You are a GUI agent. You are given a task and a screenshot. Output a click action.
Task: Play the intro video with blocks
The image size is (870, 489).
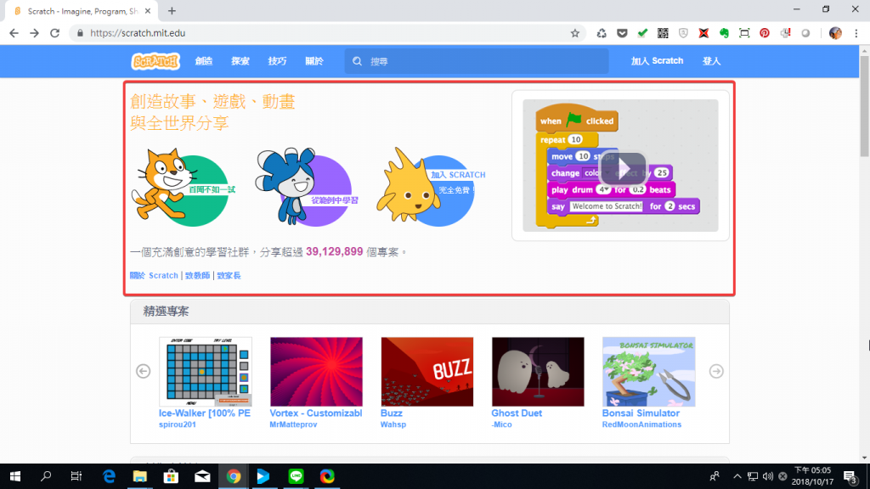click(x=622, y=168)
